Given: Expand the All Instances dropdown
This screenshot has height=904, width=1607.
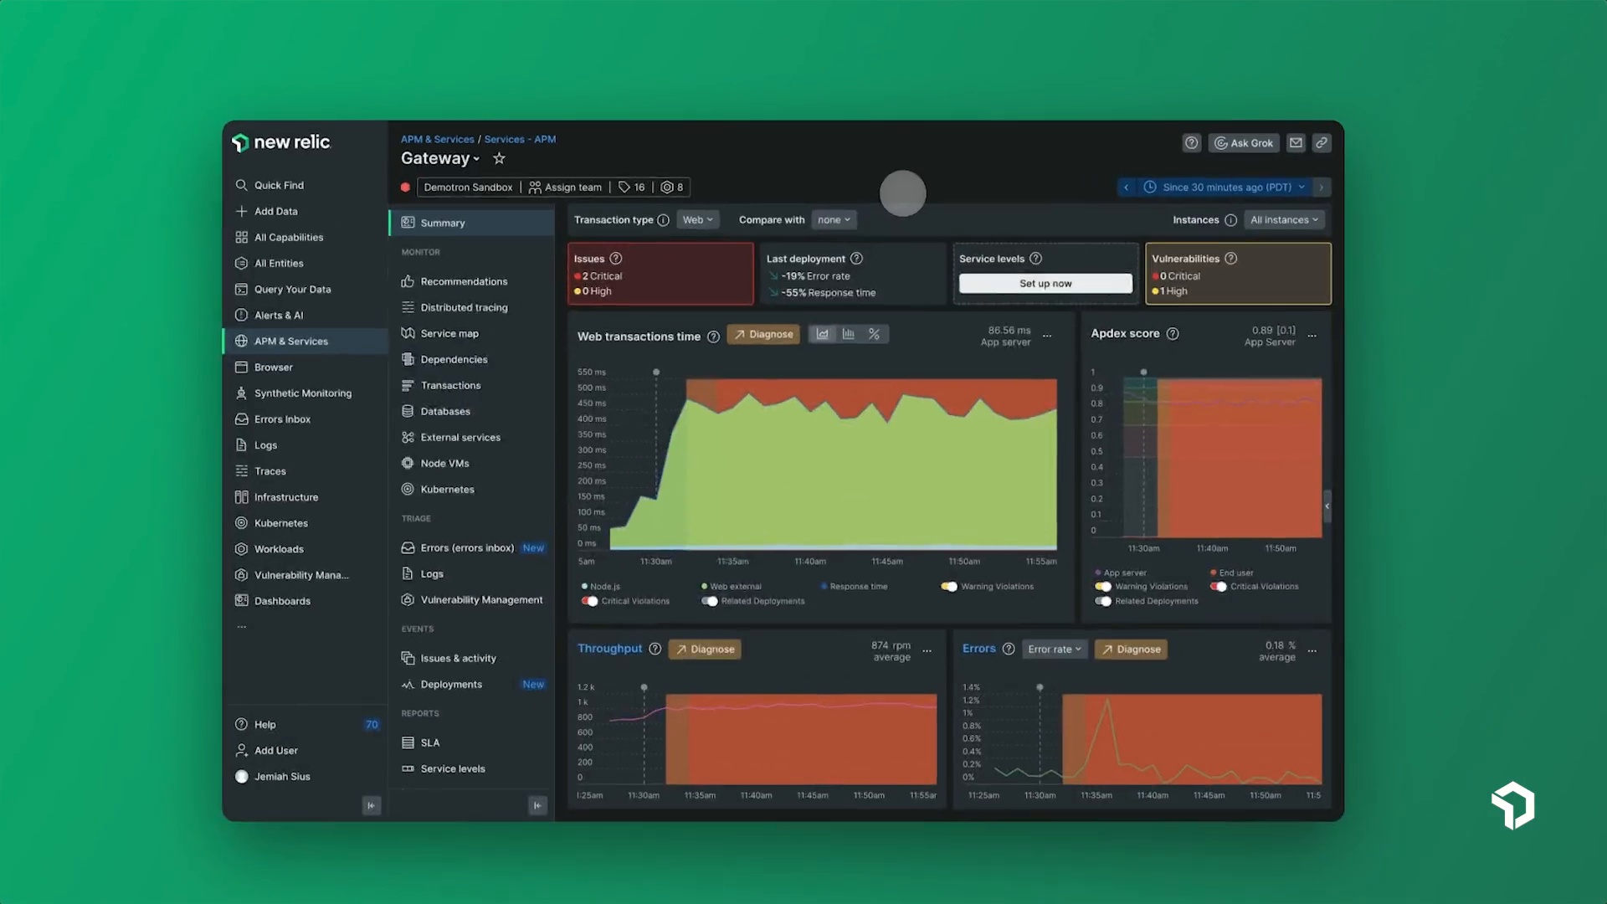Looking at the screenshot, I should 1282,219.
